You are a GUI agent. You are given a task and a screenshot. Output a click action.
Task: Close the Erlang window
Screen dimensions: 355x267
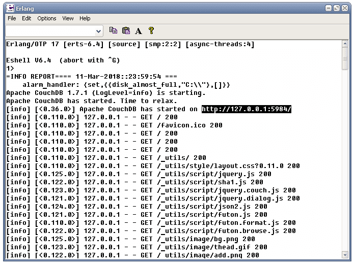(345, 8)
